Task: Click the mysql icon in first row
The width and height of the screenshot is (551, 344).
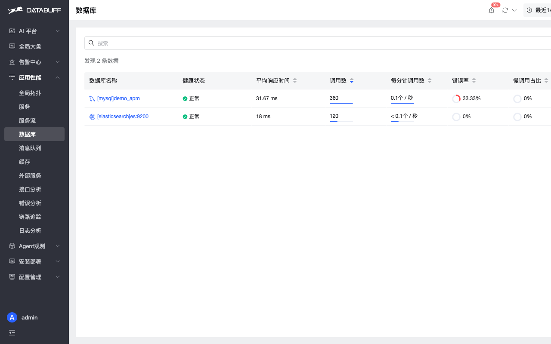Action: (x=92, y=98)
